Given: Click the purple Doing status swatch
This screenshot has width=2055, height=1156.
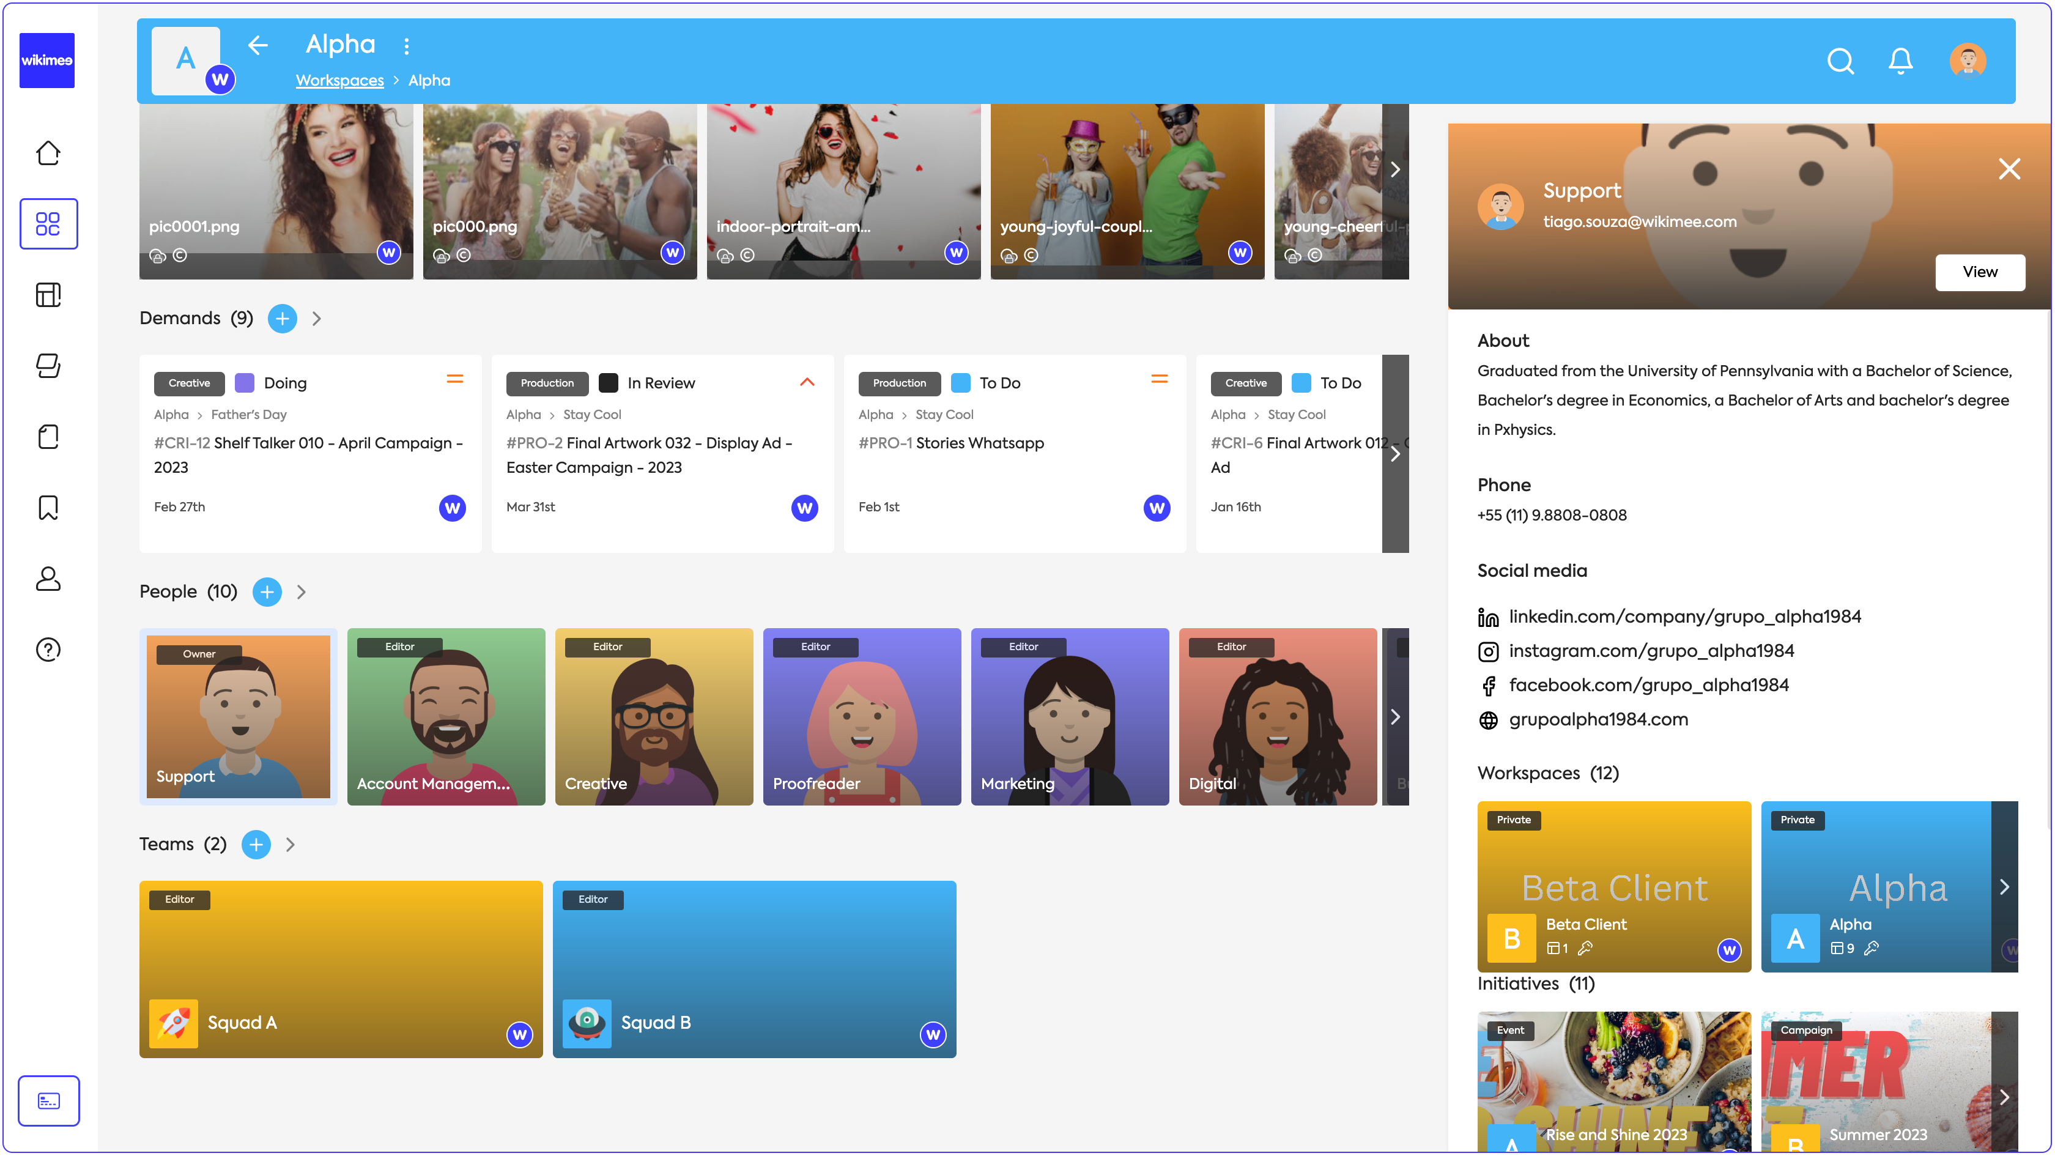Looking at the screenshot, I should tap(244, 383).
